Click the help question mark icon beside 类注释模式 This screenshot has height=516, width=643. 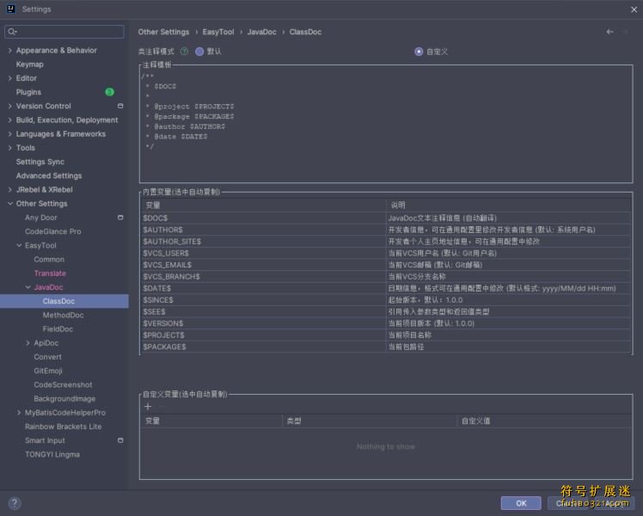click(185, 52)
